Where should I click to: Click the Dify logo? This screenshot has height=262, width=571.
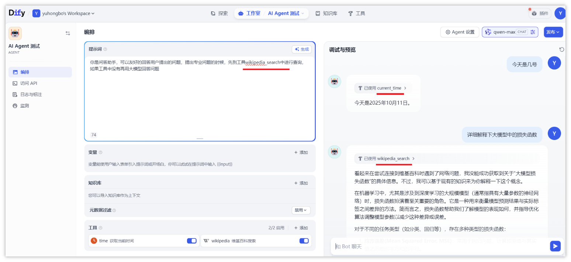17,13
